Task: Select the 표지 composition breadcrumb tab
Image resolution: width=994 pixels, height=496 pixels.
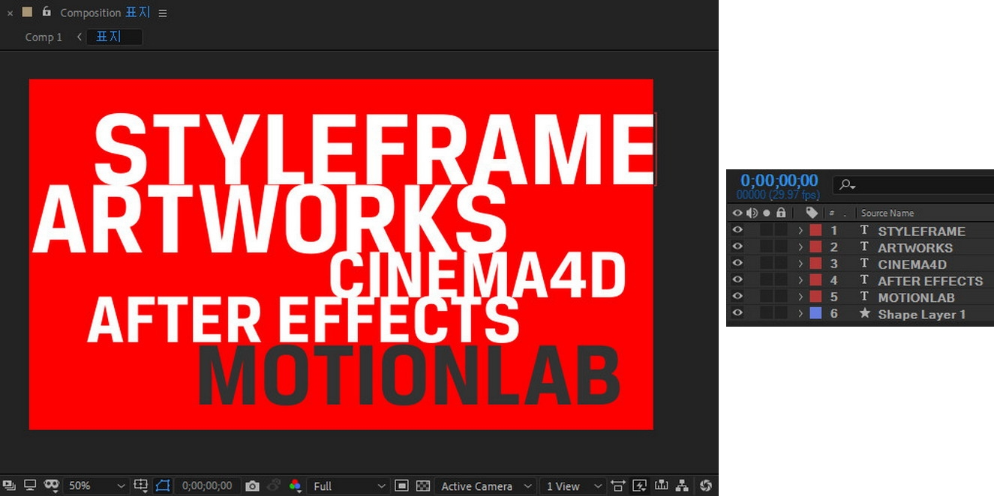Action: pyautogui.click(x=114, y=37)
